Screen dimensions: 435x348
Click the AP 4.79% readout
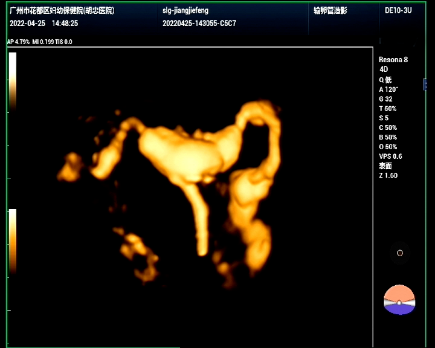click(18, 42)
